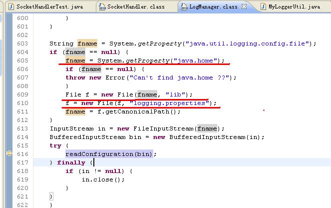Click the try keyword on line 615
Screen dimensions: 331x208
coord(55,145)
